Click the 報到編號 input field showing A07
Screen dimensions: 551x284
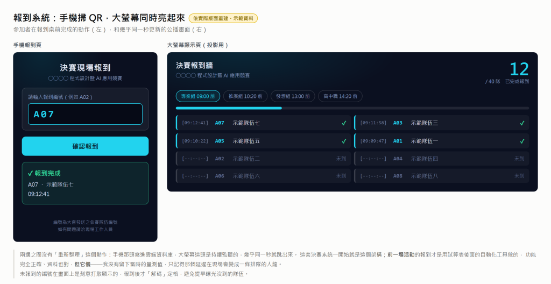[85, 114]
